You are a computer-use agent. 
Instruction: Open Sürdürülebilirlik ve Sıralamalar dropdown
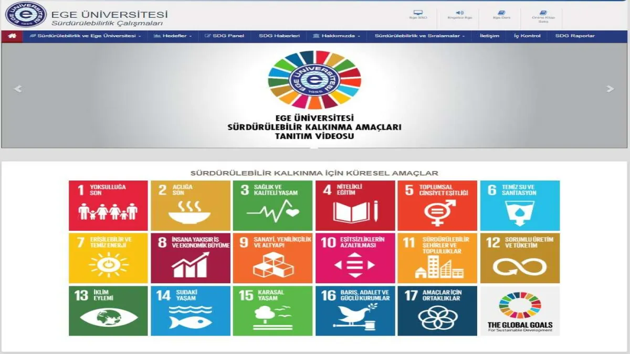[419, 36]
